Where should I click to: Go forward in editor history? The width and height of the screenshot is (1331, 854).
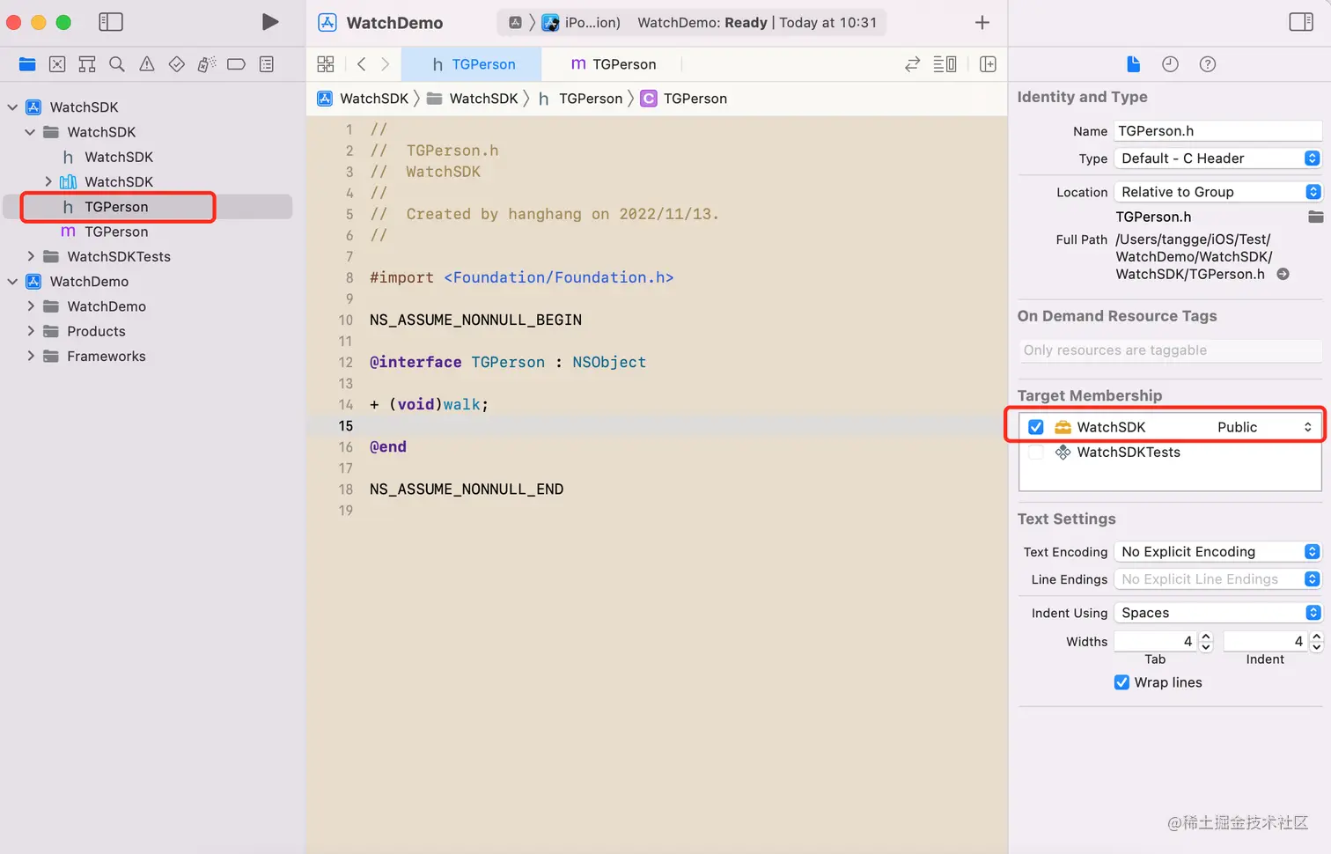pyautogui.click(x=386, y=64)
